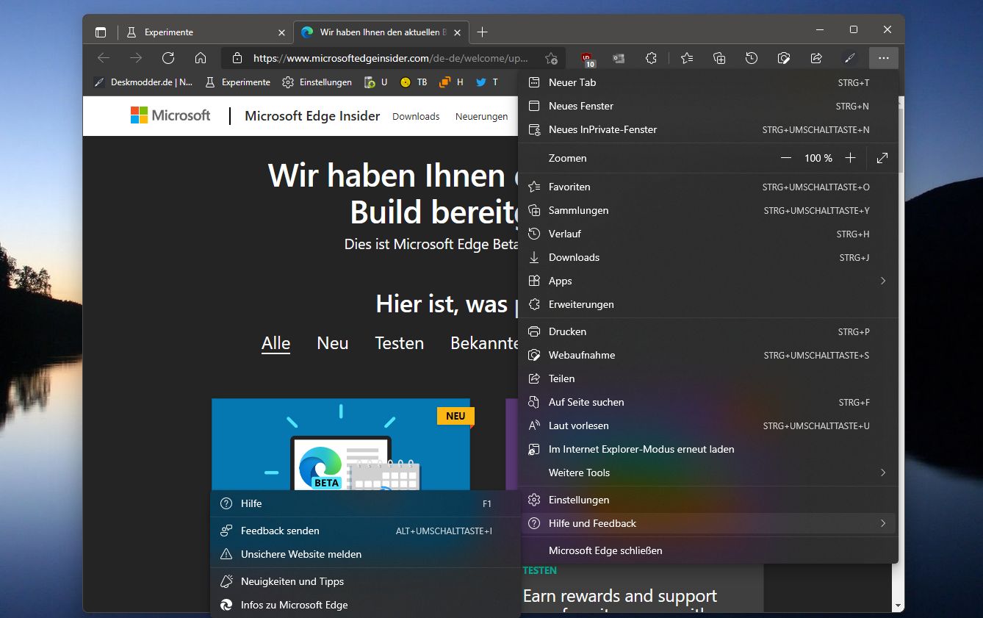Open Collections toolbar button
The width and height of the screenshot is (983, 618).
pos(719,58)
